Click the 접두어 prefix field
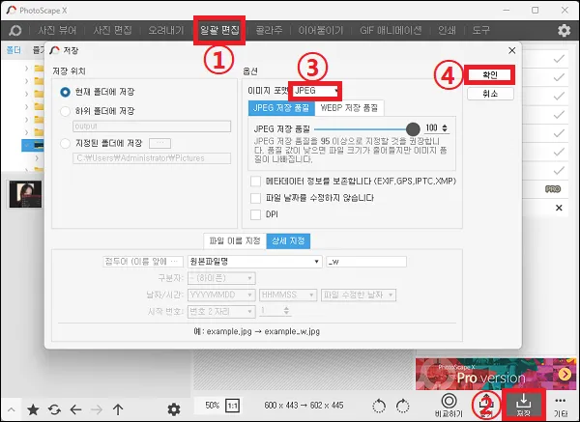Image resolution: width=580 pixels, height=422 pixels. [x=143, y=262]
